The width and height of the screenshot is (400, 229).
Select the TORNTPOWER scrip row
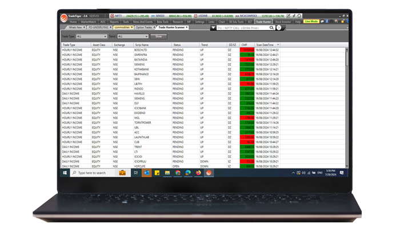pyautogui.click(x=203, y=122)
